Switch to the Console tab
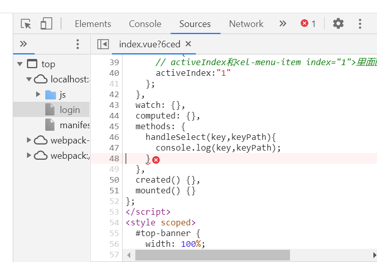The height and width of the screenshot is (262, 377). pos(145,24)
